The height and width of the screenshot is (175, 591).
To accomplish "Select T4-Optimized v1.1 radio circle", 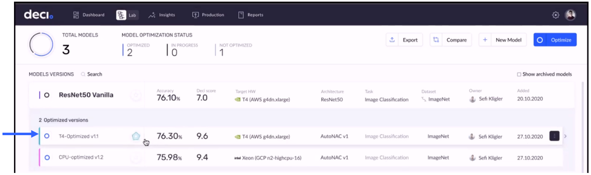I will tap(47, 136).
